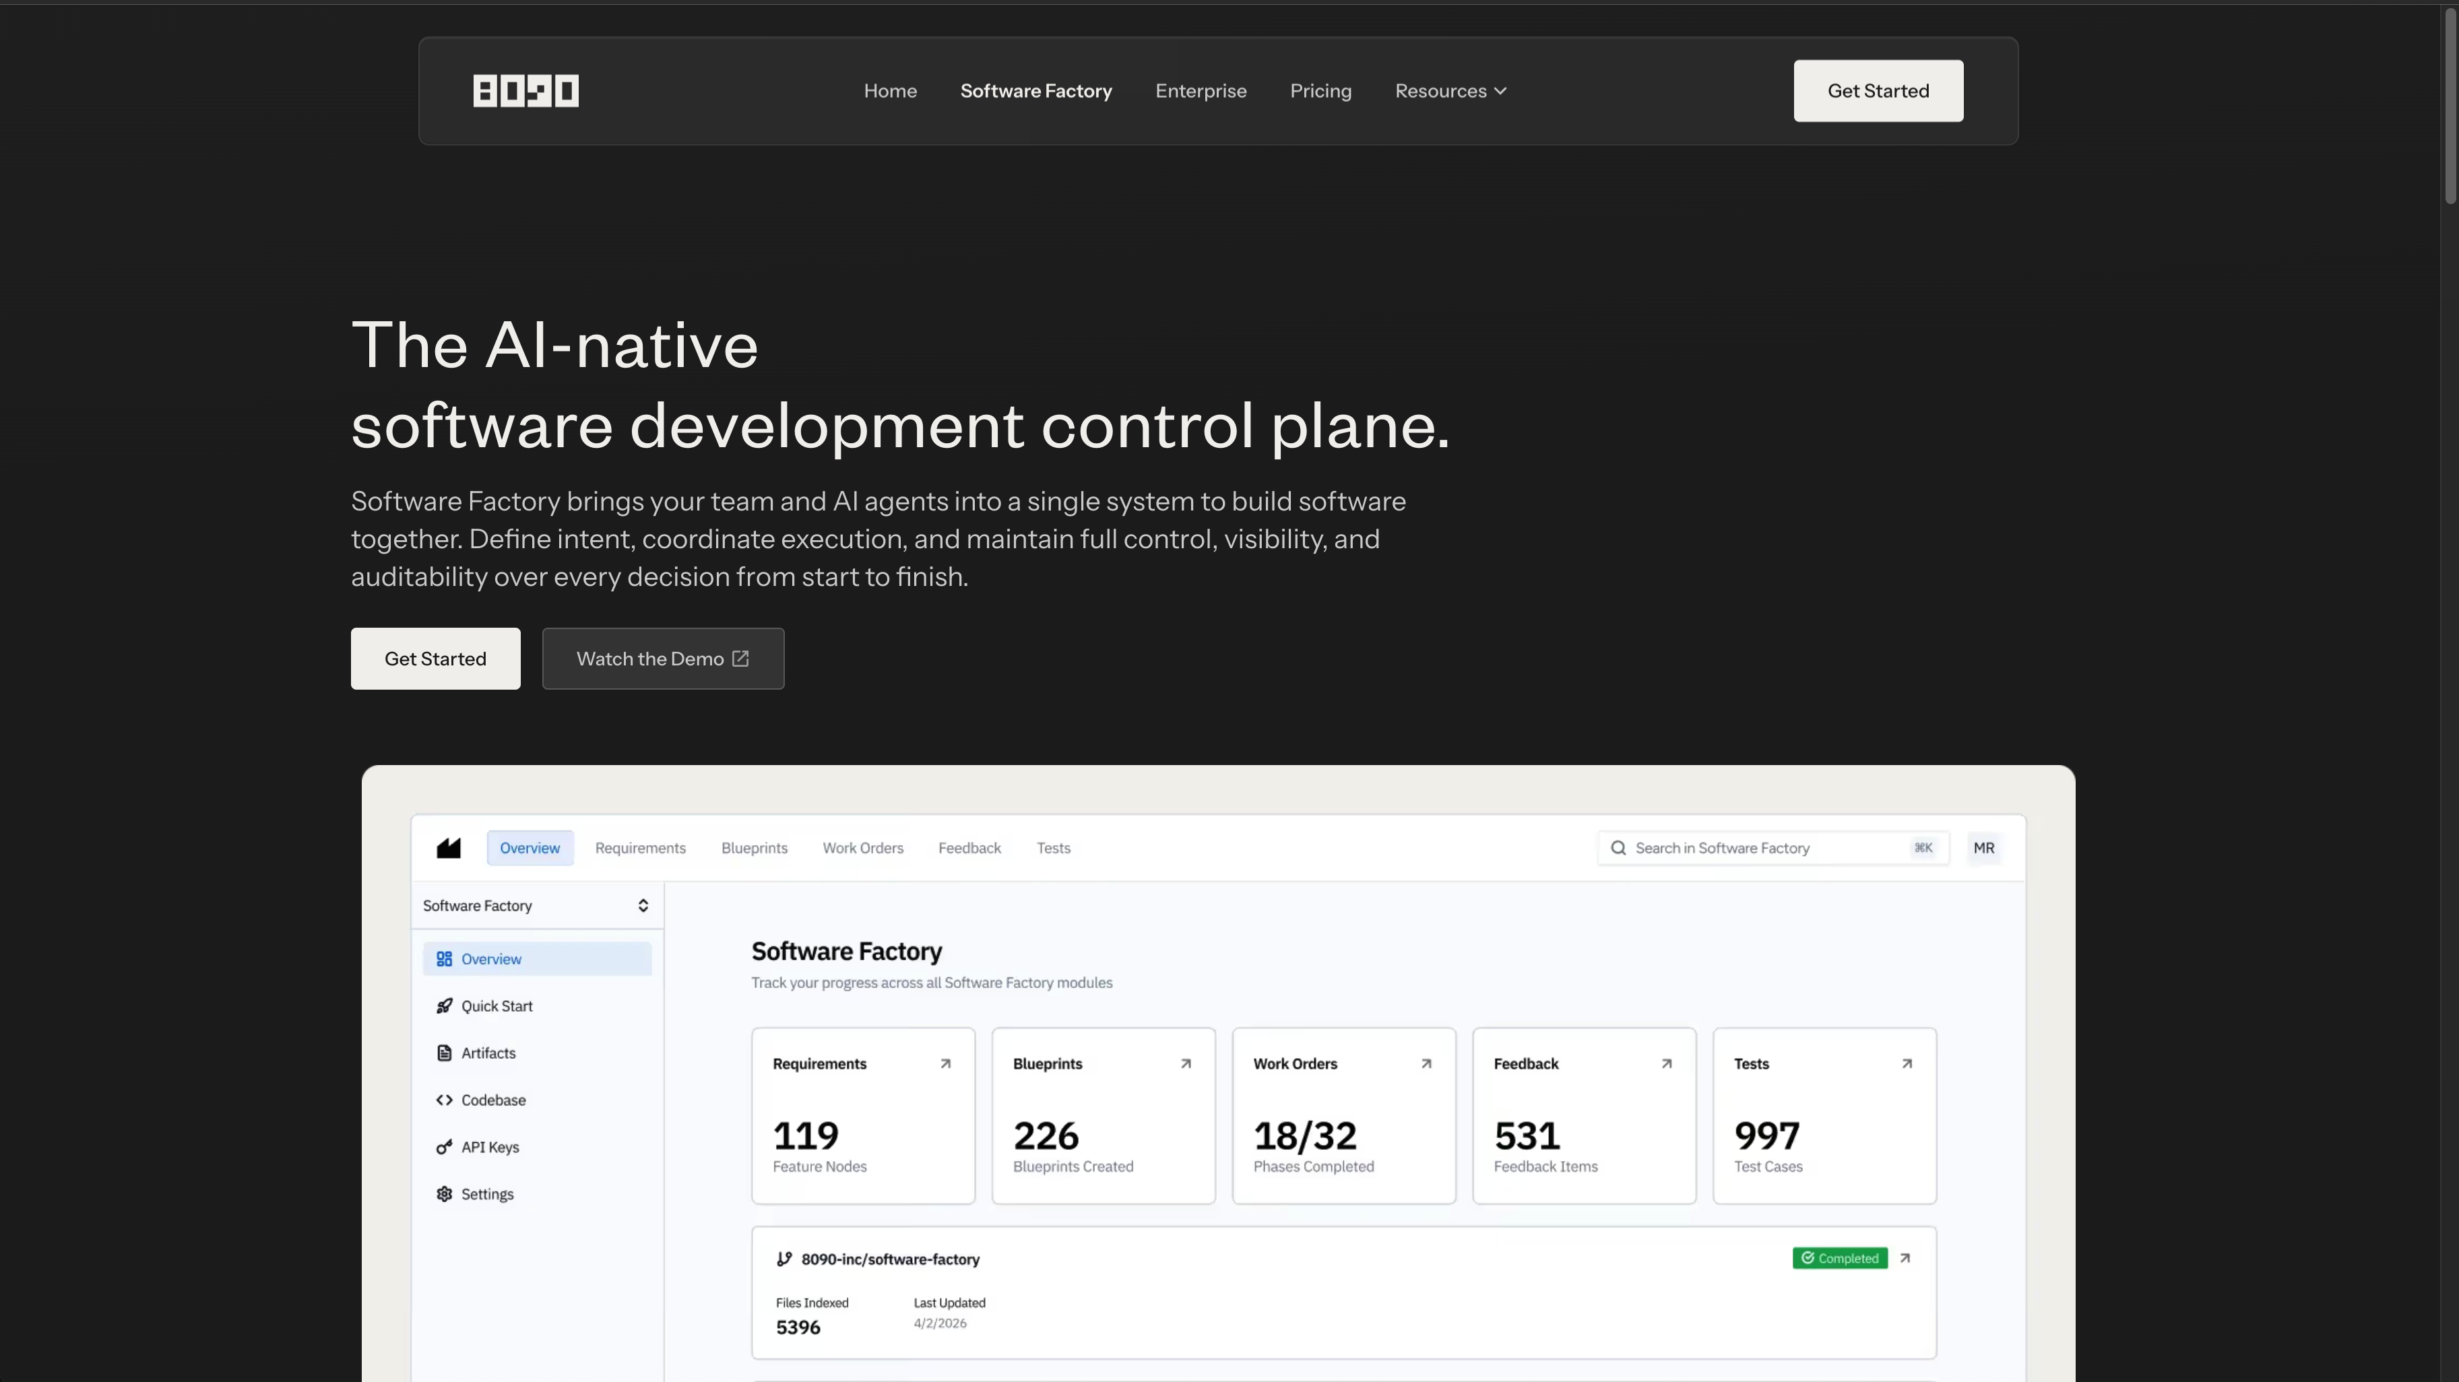Switch to the dashboard Overview tab
Viewport: 2459px width, 1382px height.
[x=530, y=847]
